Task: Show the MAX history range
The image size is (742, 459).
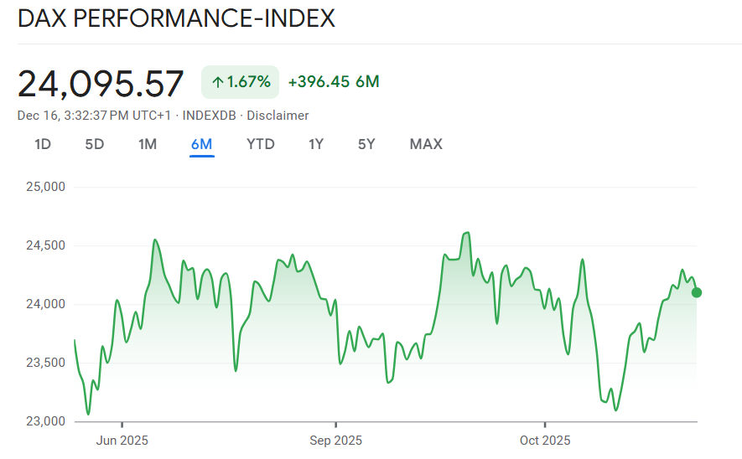Action: point(426,144)
